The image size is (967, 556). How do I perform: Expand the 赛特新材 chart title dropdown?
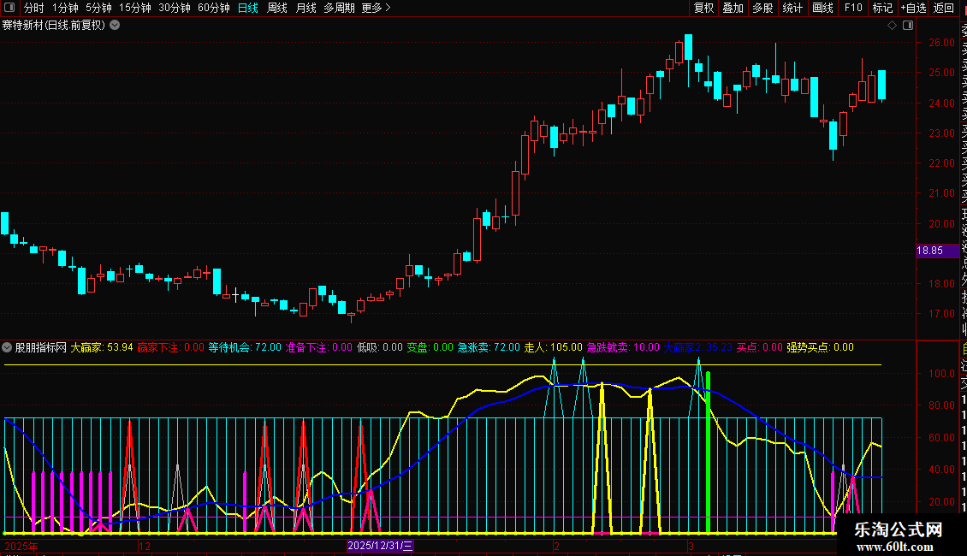115,26
